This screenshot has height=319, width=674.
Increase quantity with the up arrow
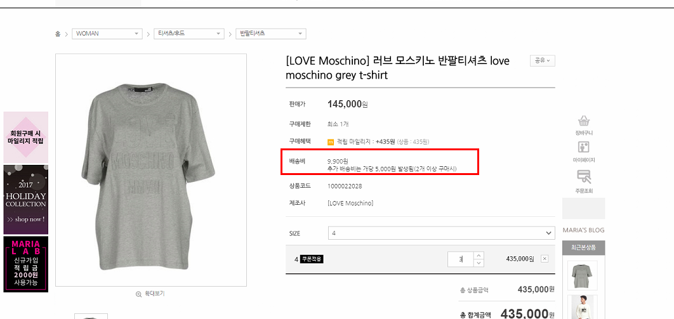[x=479, y=255]
